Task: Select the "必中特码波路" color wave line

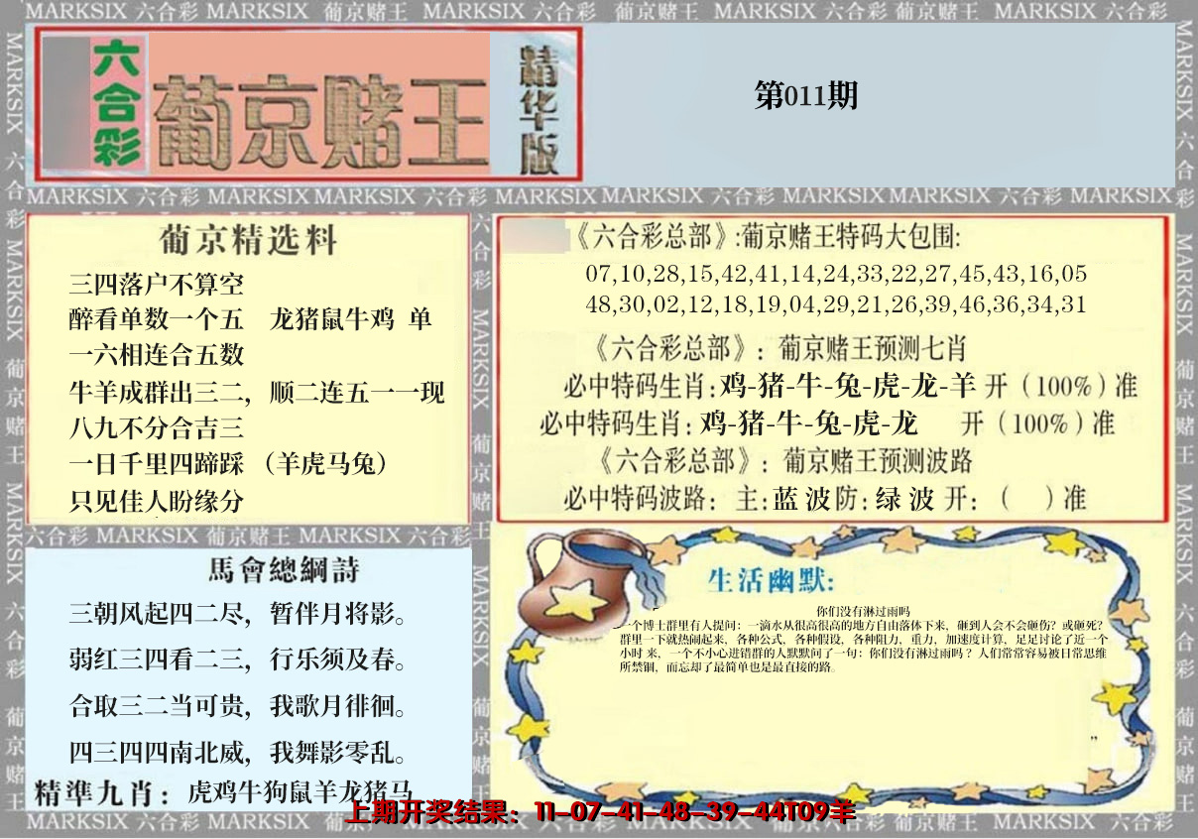Action: [x=824, y=498]
